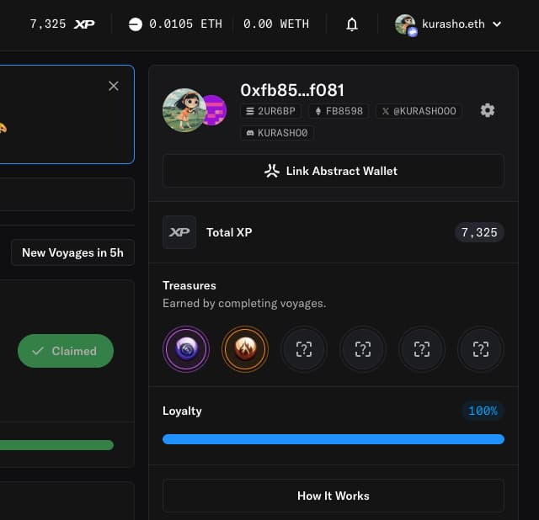539x520 pixels.
Task: Click the KURASHOO Discord tag
Action: (x=277, y=133)
